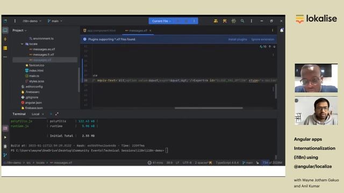
Task: Expand the Project view dropdown
Action: pos(19,31)
